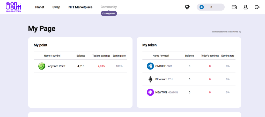Click the ONIT balance pill in header
The height and width of the screenshot is (117, 265).
coord(210,7)
